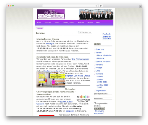Click the browser reload icon
Viewport: 148px width, 125px height.
(x=96, y=6)
